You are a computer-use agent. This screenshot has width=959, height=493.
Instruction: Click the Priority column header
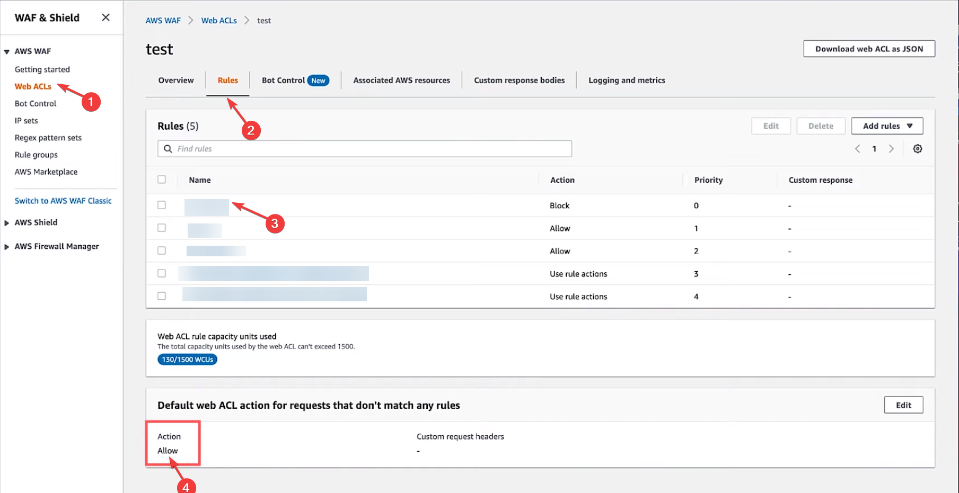(709, 180)
